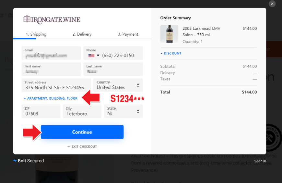This screenshot has height=183, width=282.
Task: Click into the Email field
Action: [51, 56]
